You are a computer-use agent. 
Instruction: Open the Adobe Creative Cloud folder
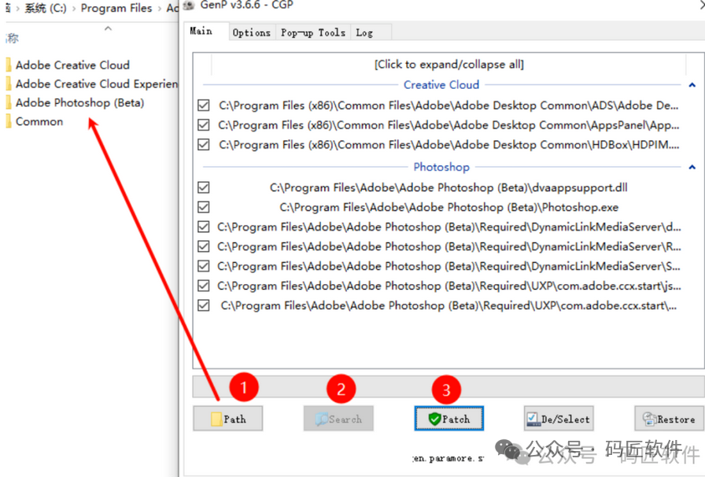click(72, 65)
